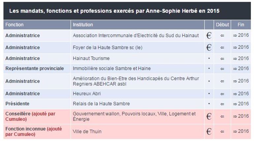Click the Début column header
The width and height of the screenshot is (254, 141).
[222, 25]
